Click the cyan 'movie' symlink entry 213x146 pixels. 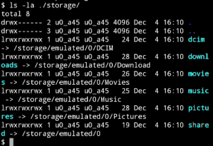point(198,74)
